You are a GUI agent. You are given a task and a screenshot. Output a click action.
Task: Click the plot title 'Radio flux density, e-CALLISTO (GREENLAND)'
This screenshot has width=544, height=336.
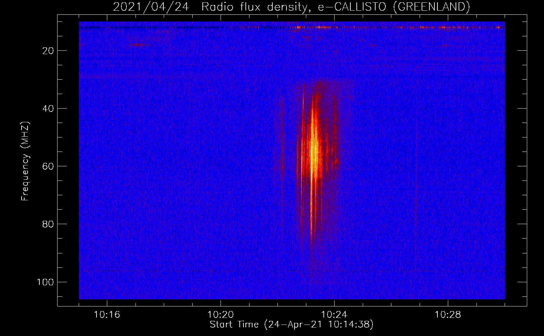(336, 7)
